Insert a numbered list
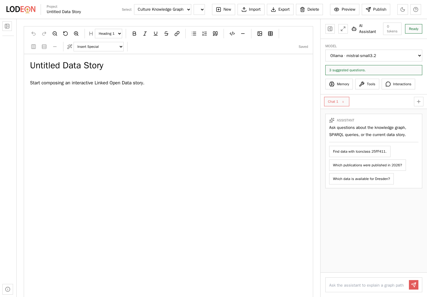Image resolution: width=427 pixels, height=297 pixels. (205, 34)
